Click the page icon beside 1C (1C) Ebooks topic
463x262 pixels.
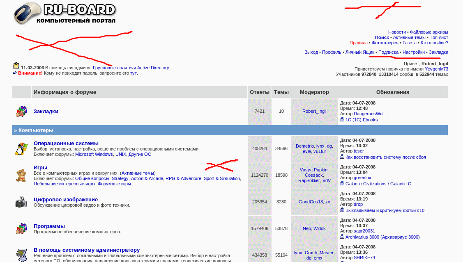341,119
